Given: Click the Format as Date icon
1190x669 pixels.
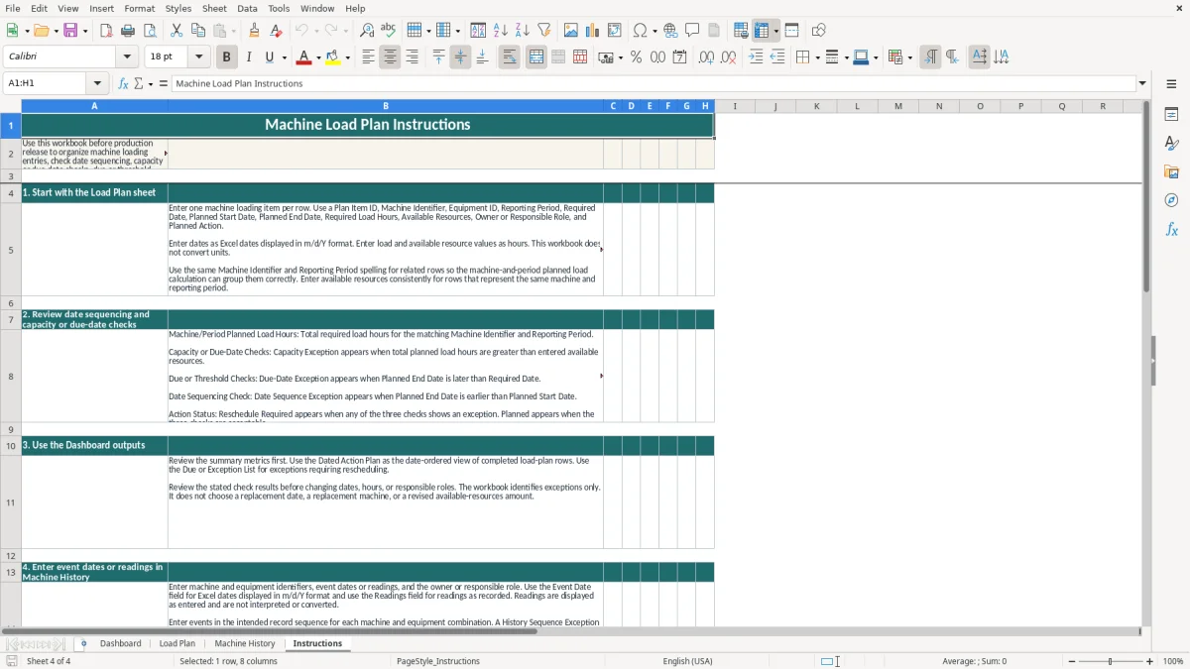Looking at the screenshot, I should 679,57.
